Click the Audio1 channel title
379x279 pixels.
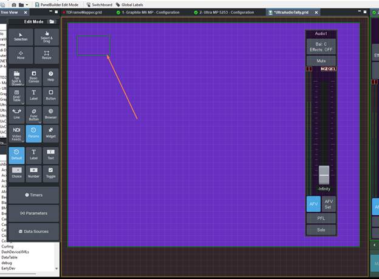tap(321, 33)
